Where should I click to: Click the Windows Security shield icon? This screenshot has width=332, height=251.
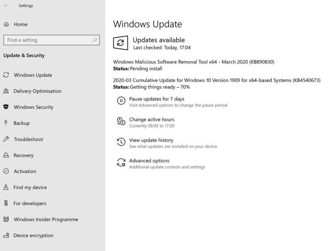click(x=6, y=107)
